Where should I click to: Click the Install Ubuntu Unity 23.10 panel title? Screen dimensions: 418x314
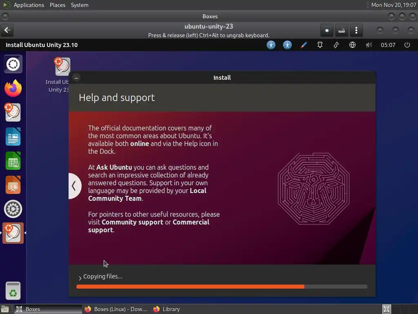42,45
